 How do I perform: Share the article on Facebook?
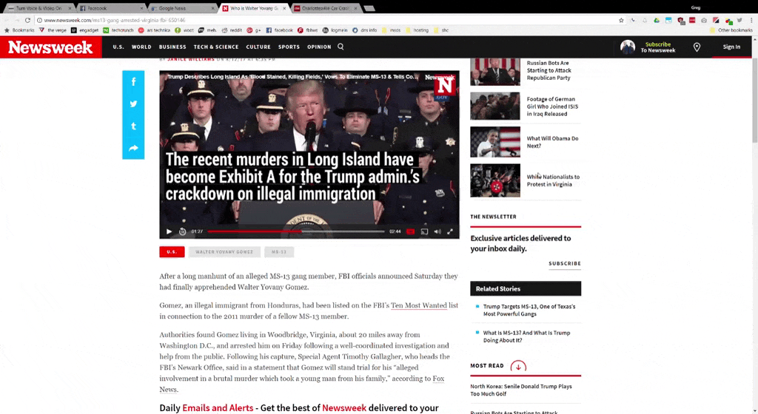133,81
